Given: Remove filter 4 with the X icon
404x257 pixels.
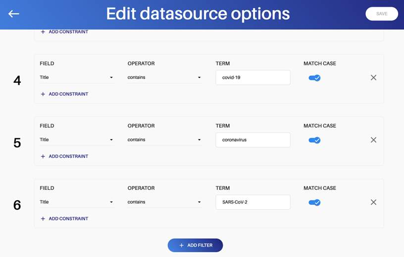Looking at the screenshot, I should 373,77.
